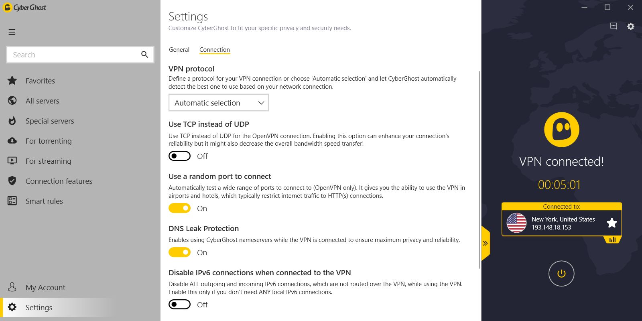
Task: Click the hamburger menu icon
Action: (12, 32)
